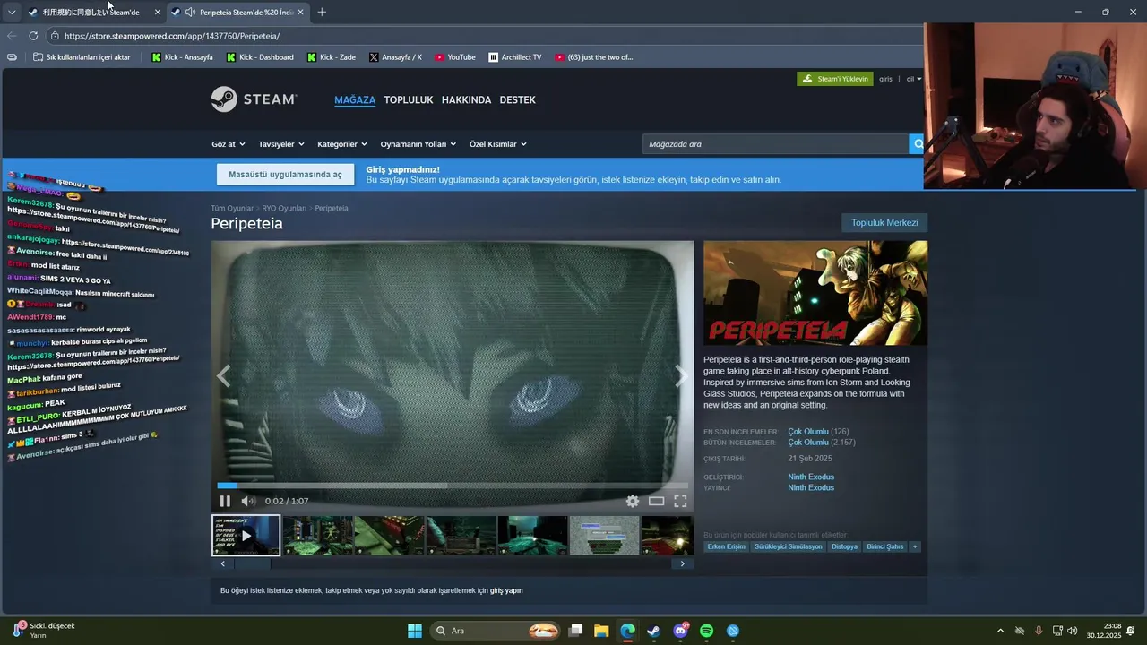Toggle theater mode for trailer
The image size is (1147, 645).
click(657, 501)
